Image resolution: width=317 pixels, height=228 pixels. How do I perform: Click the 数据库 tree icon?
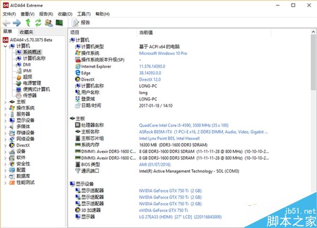(x=12, y=176)
